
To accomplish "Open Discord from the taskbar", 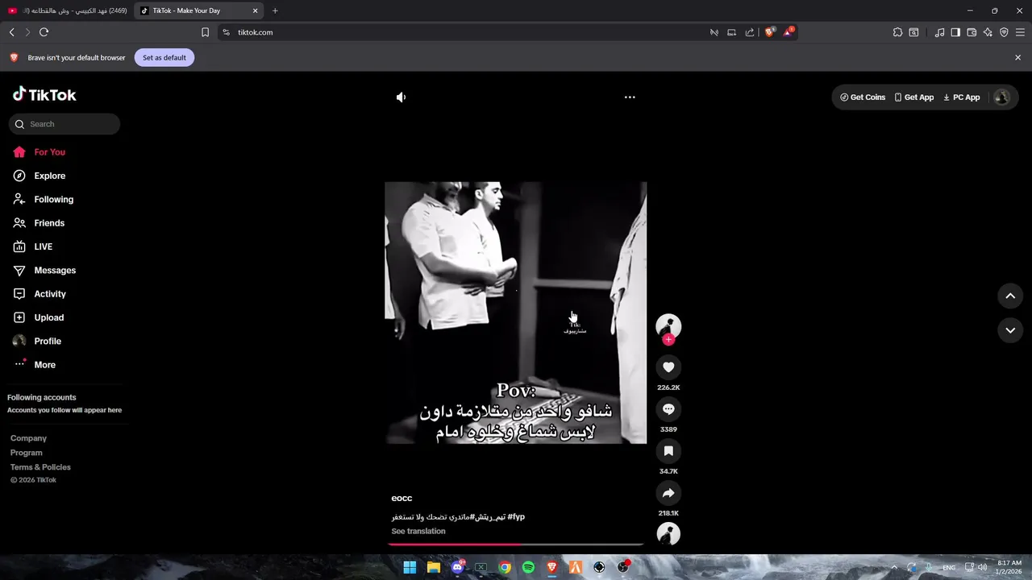I will (x=457, y=567).
